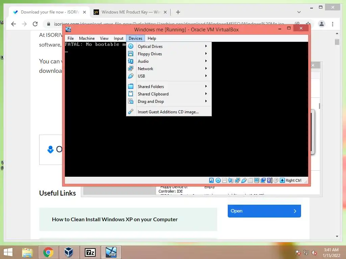
Task: Click the USB plug icon in Devices menu
Action: [131, 76]
